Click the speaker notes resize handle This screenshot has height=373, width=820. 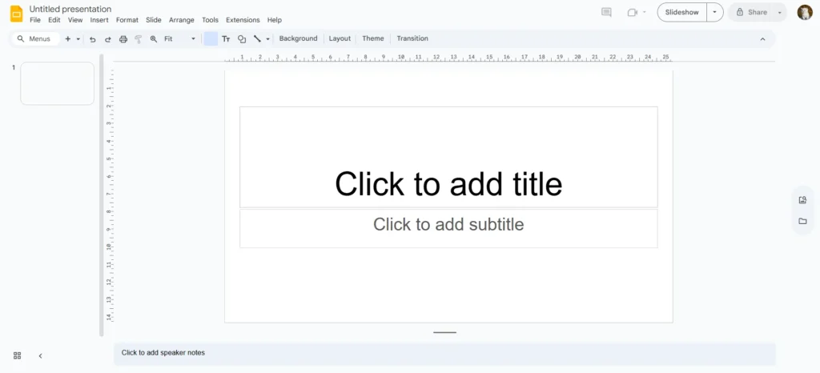pyautogui.click(x=445, y=332)
